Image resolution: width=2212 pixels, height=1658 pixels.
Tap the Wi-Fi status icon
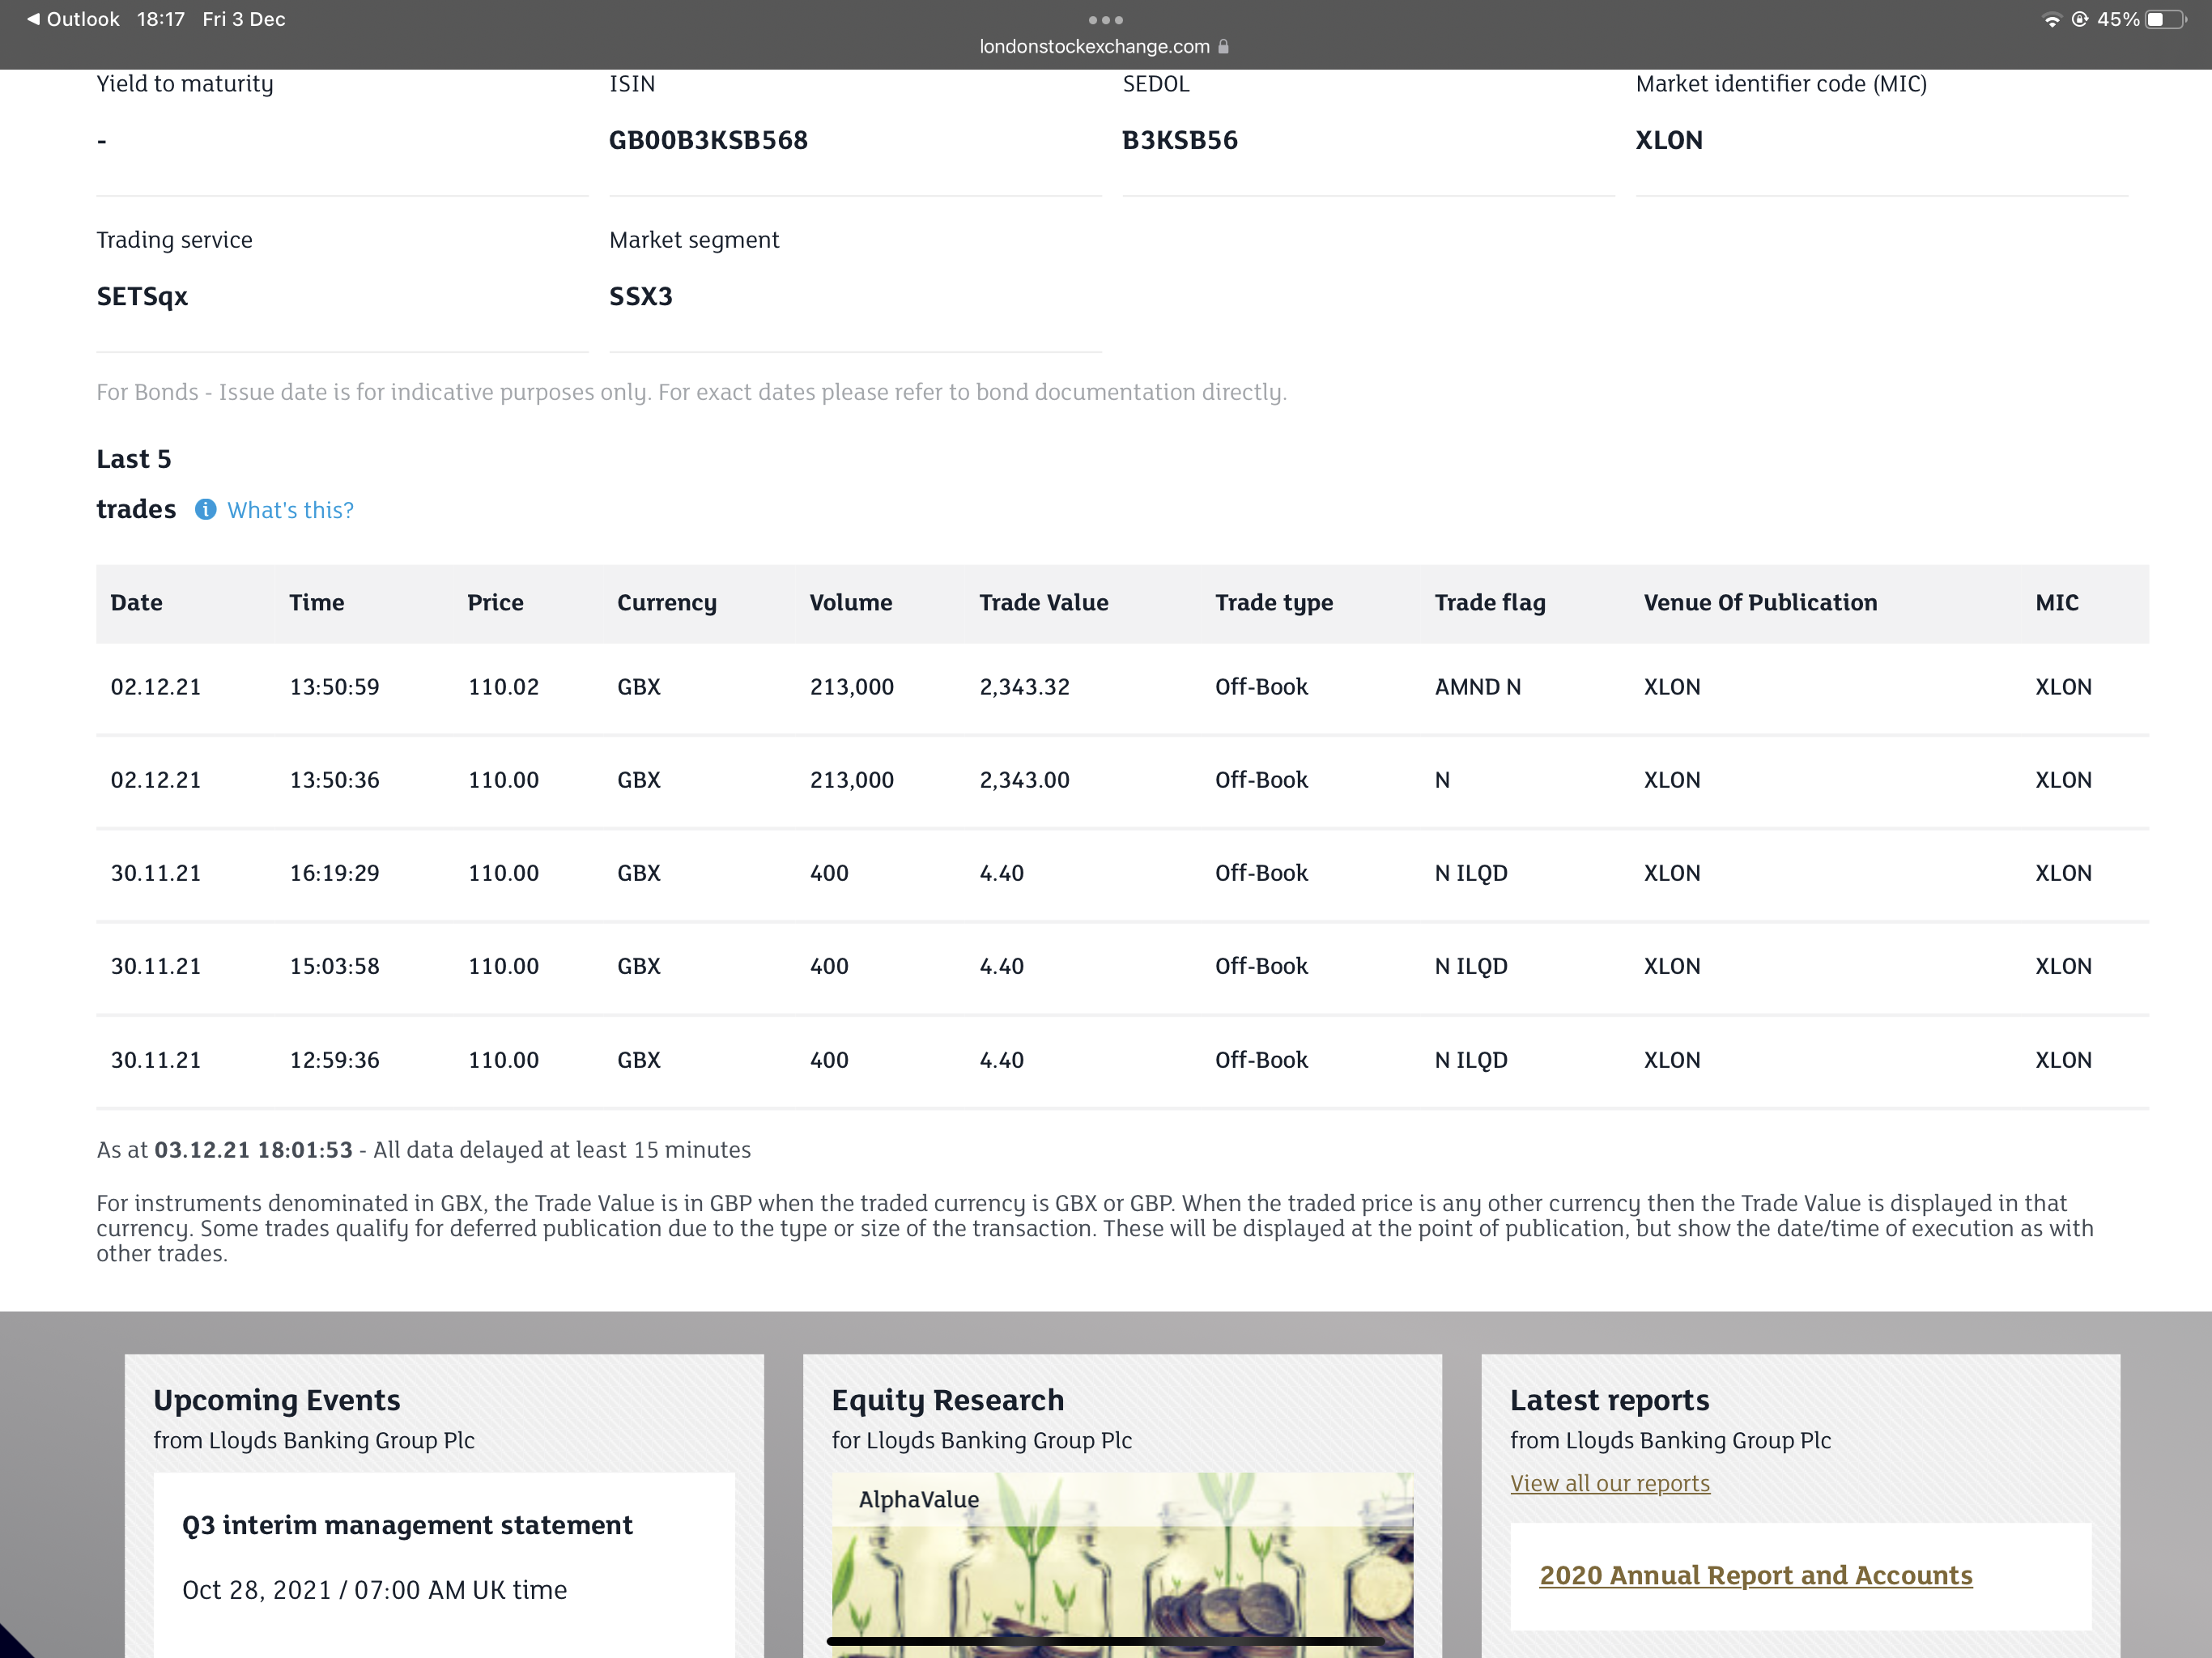(2051, 19)
